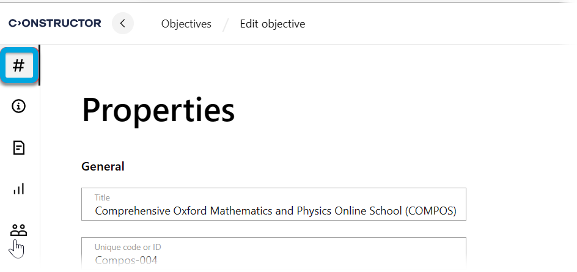Click the back chevron button

[x=123, y=24]
